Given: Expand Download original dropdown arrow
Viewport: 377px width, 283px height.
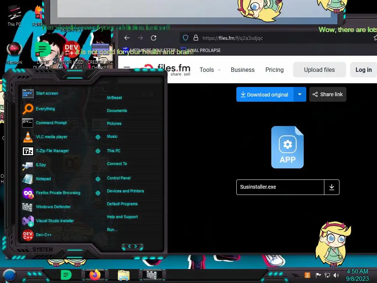Looking at the screenshot, I should click(300, 94).
